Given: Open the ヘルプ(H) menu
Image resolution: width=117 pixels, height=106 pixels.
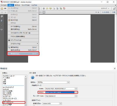Looking at the screenshot, I should 34,5.
